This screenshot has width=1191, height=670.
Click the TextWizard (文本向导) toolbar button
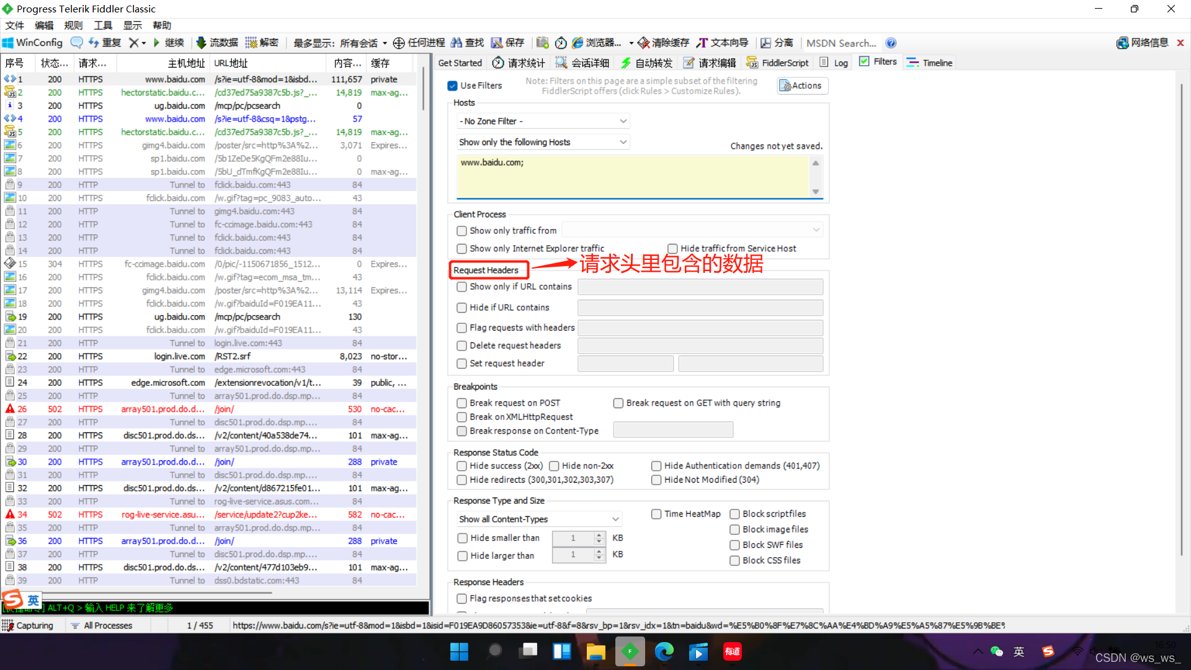(722, 43)
